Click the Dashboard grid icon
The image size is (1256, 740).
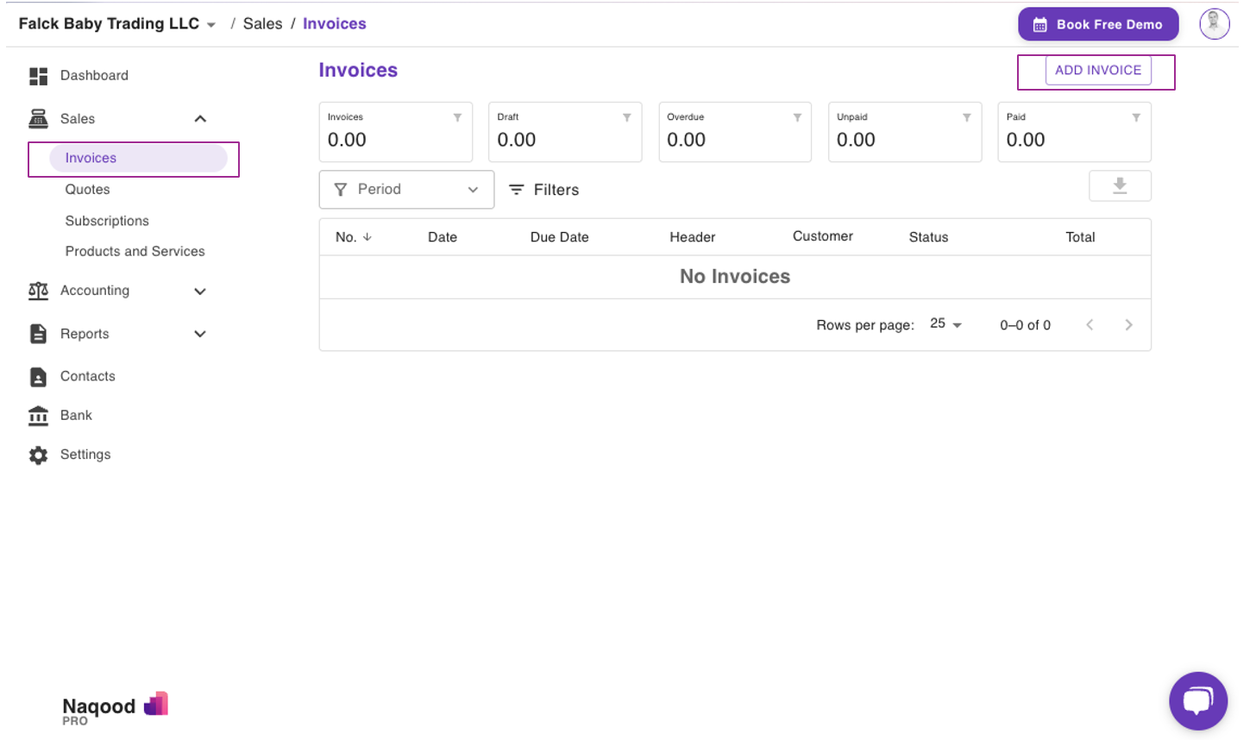click(x=38, y=76)
